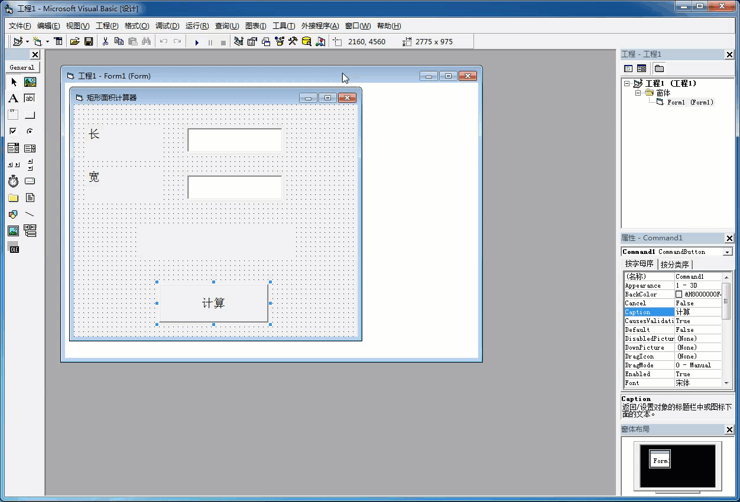Click the text box beside label 长

(x=235, y=140)
